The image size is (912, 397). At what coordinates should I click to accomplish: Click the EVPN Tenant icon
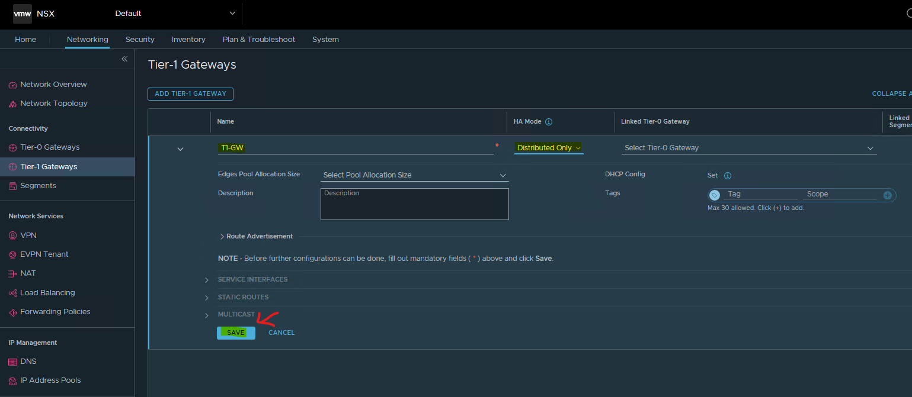pyautogui.click(x=13, y=255)
